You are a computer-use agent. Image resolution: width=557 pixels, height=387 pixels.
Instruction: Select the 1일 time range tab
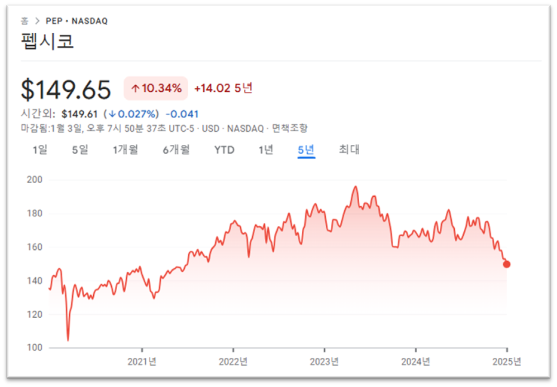click(40, 150)
